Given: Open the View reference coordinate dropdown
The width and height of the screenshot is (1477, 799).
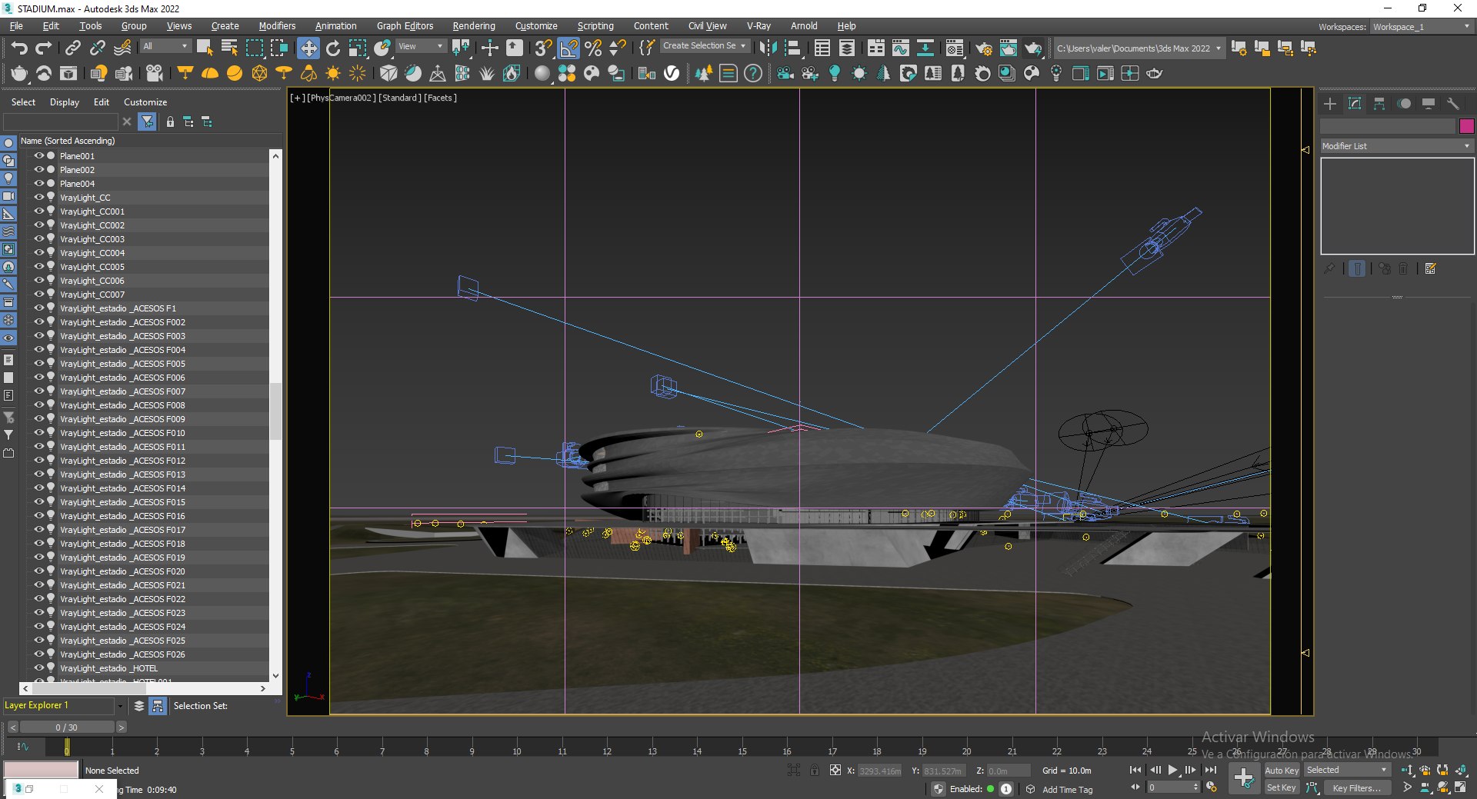Looking at the screenshot, I should [420, 46].
